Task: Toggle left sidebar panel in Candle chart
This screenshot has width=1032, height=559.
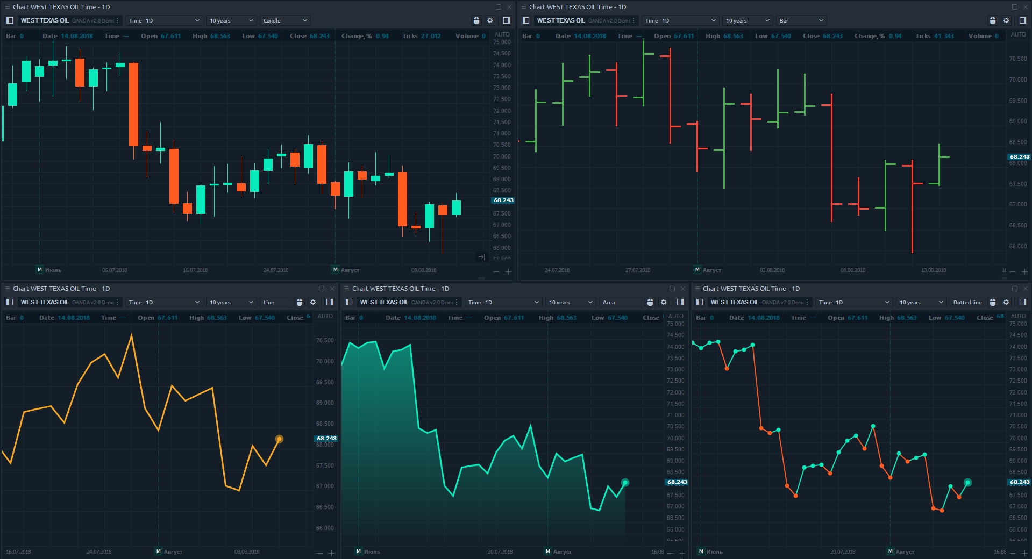Action: [10, 20]
